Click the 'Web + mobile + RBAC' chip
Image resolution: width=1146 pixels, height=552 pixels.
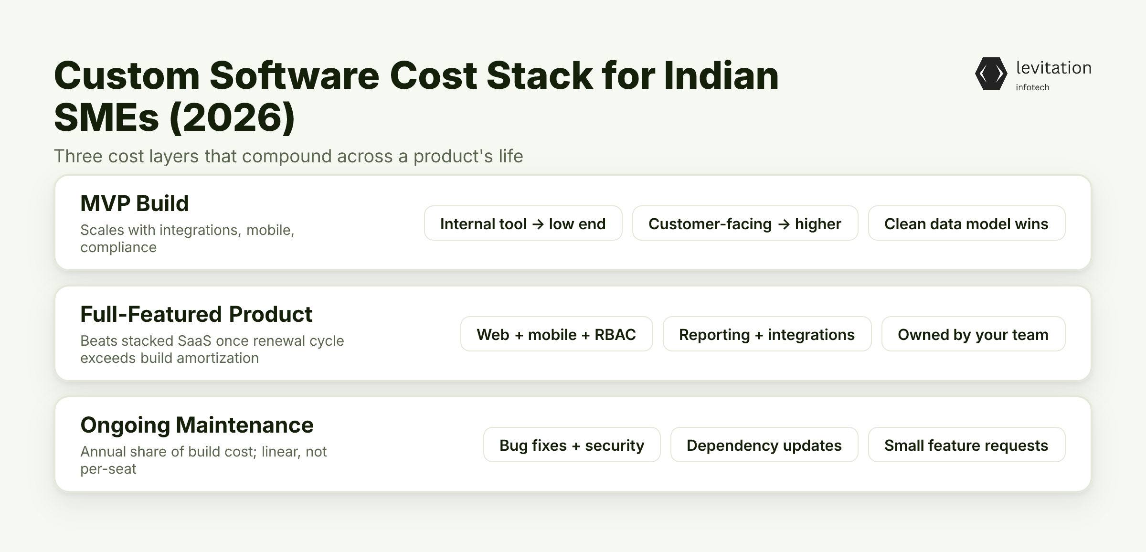556,334
